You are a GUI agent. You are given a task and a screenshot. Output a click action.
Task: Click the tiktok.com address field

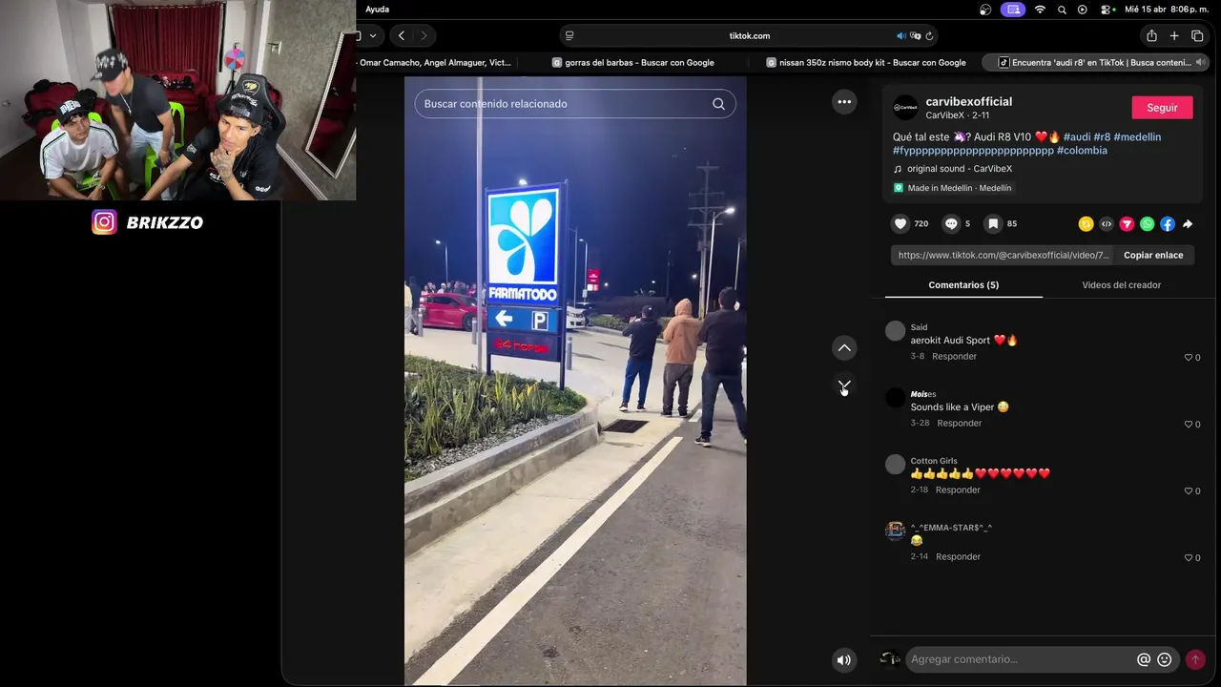750,35
